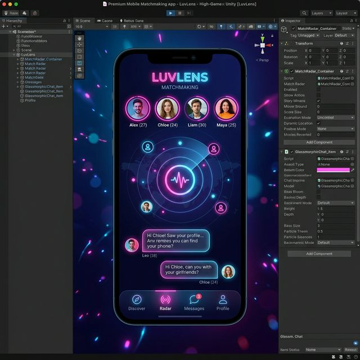The width and height of the screenshot is (360, 360).
Task: Collapse the LuvLens hierarchy node
Action: [x=14, y=55]
